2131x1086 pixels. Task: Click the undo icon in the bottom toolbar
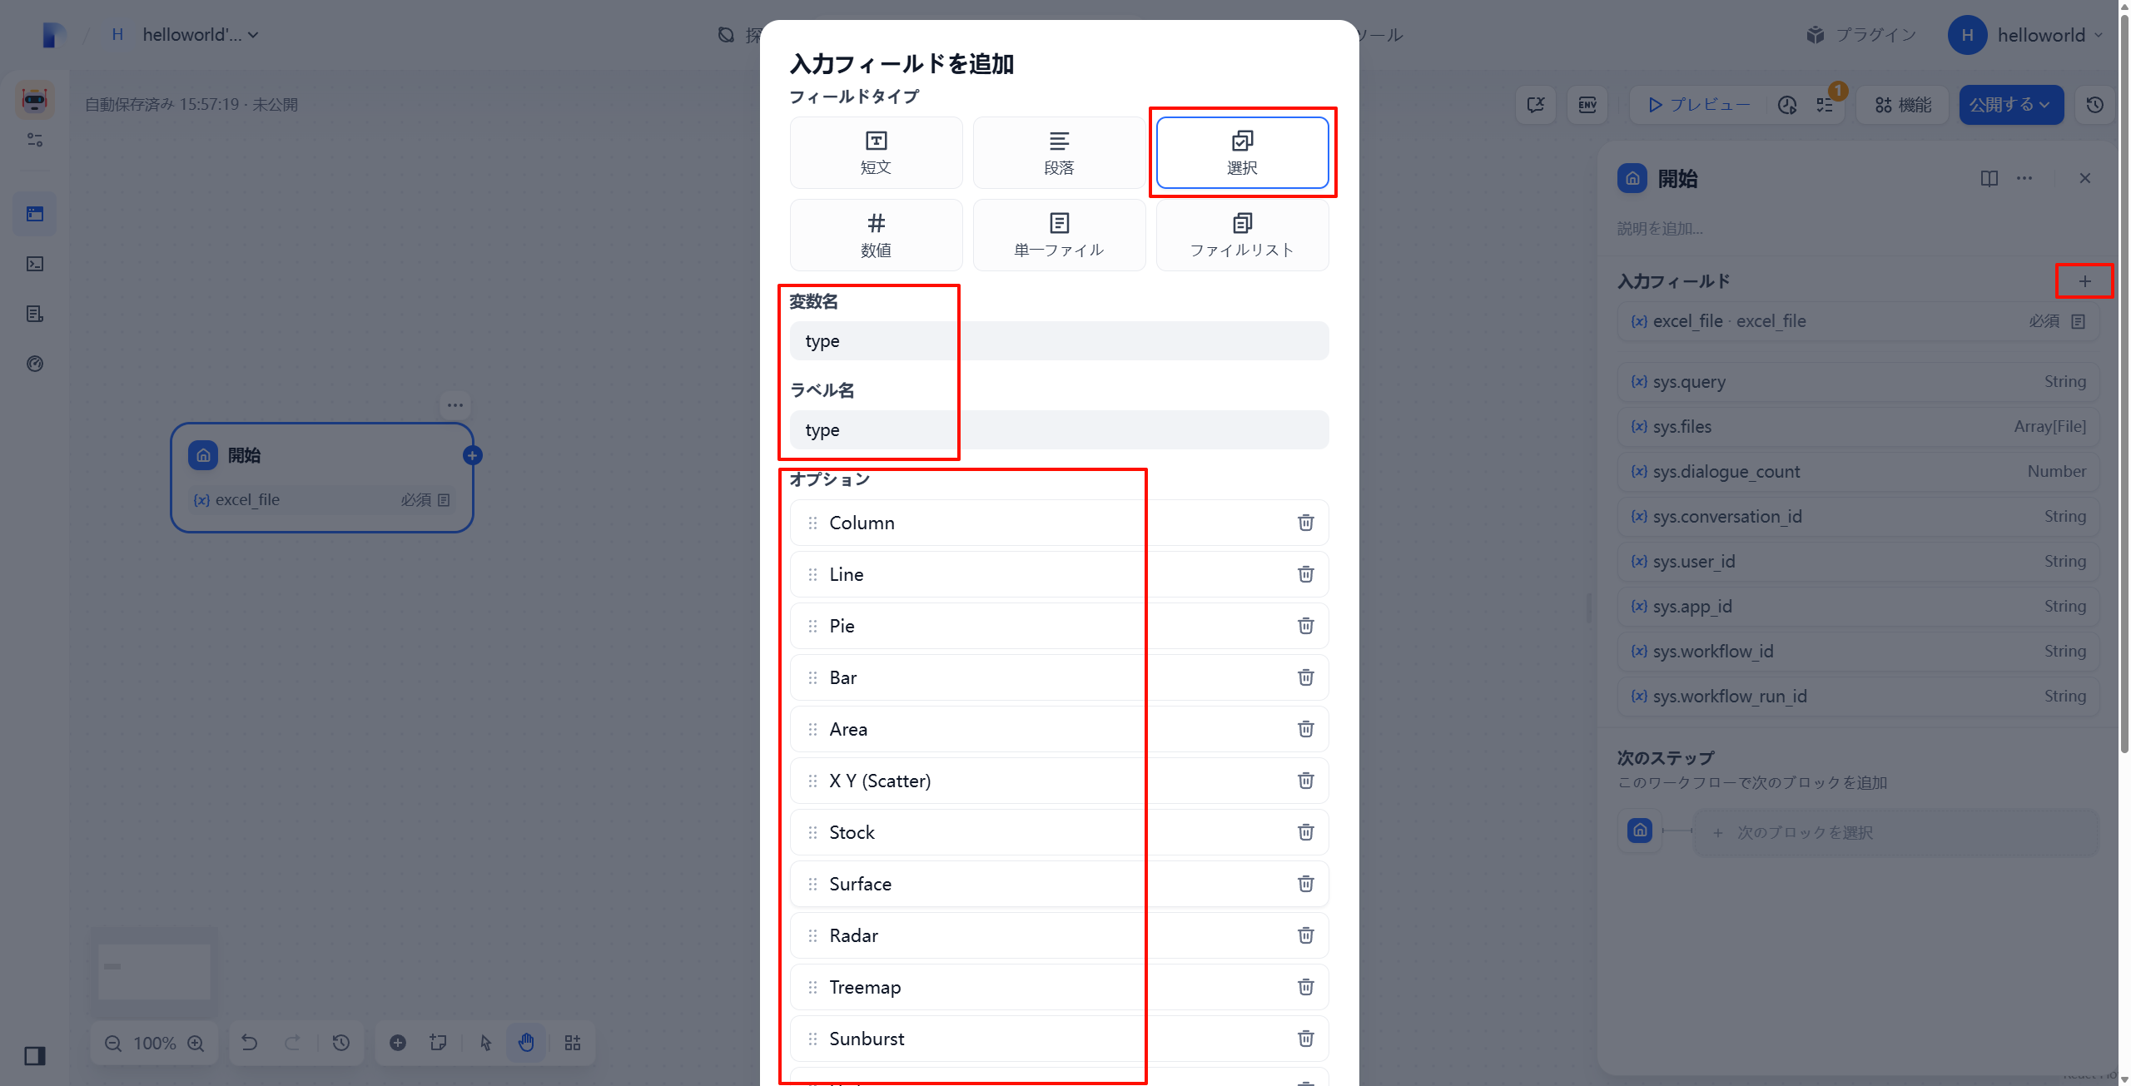point(251,1042)
